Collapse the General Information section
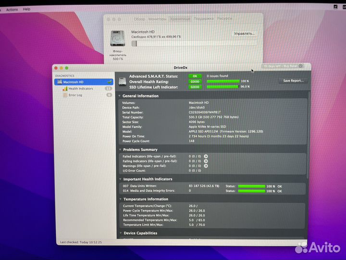346x260 pixels. click(x=119, y=96)
